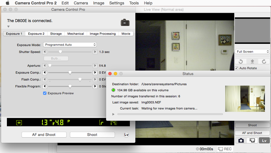This screenshot has width=271, height=153.
Task: Click the metering icon in the LCD panel
Action: (19, 123)
